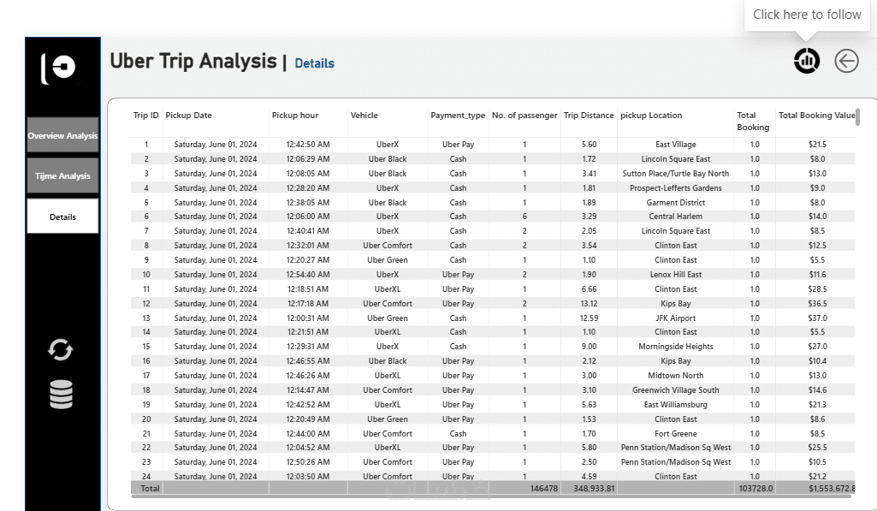Screen dimensions: 877x511
Task: Click booking value '$21.5'
Action: [x=817, y=145]
